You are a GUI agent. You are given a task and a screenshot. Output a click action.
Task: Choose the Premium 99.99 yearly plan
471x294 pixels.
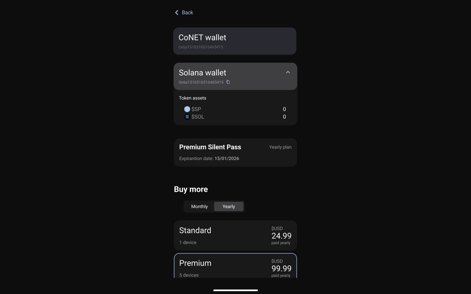pyautogui.click(x=235, y=266)
